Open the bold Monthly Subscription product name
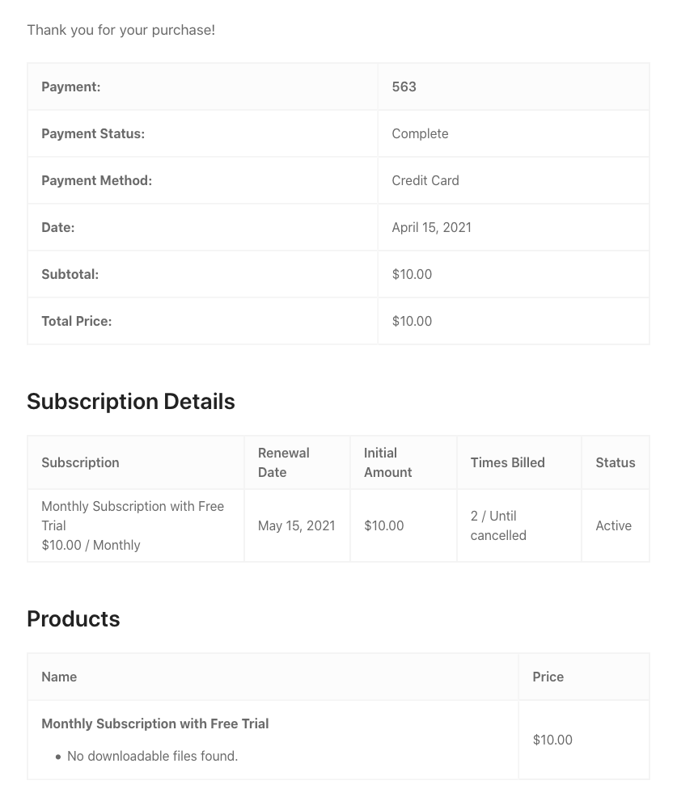The image size is (677, 793). (x=155, y=723)
